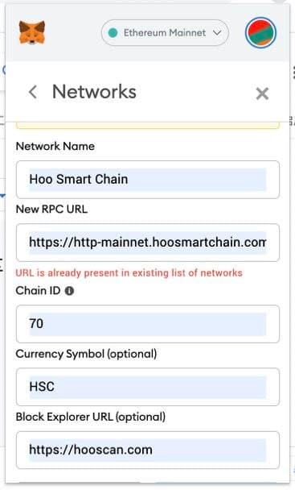Click the Currency Symbol (optional) label
Viewport: 295px width, 490px height.
click(86, 354)
